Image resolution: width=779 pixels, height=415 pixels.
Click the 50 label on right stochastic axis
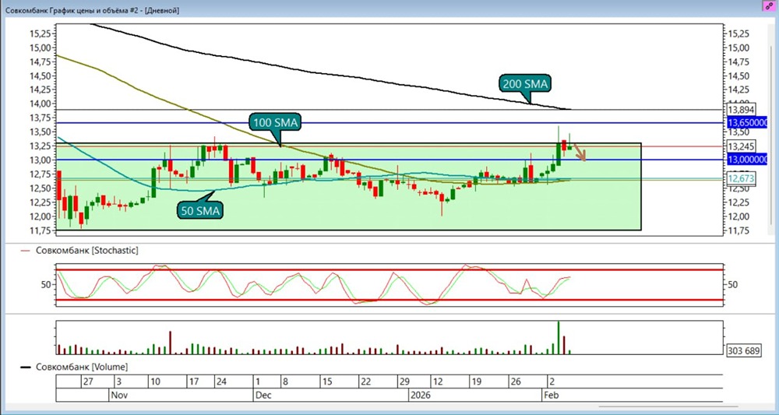pos(733,284)
